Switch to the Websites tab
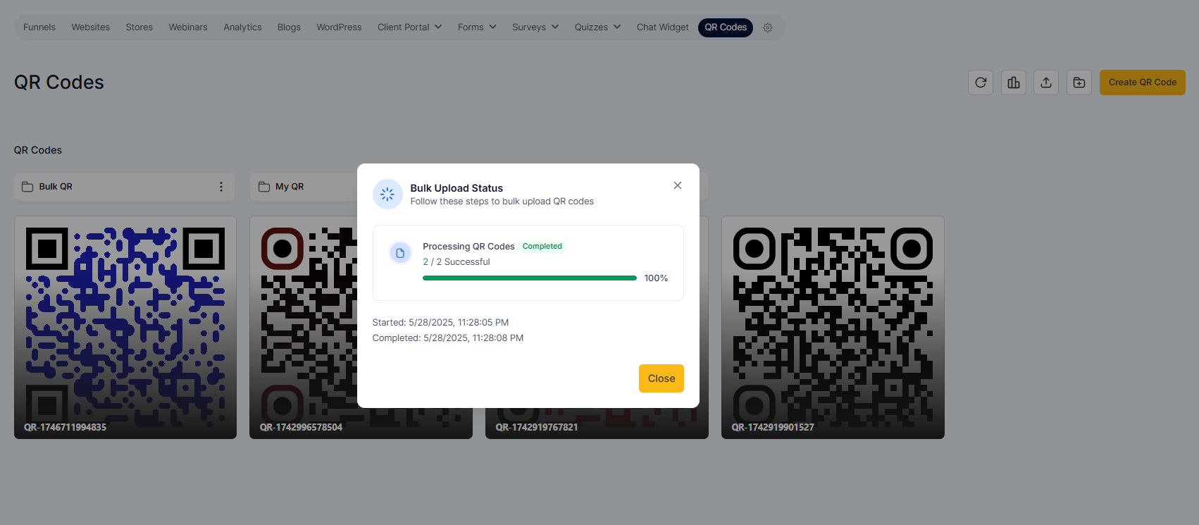The width and height of the screenshot is (1199, 525). coord(91,27)
